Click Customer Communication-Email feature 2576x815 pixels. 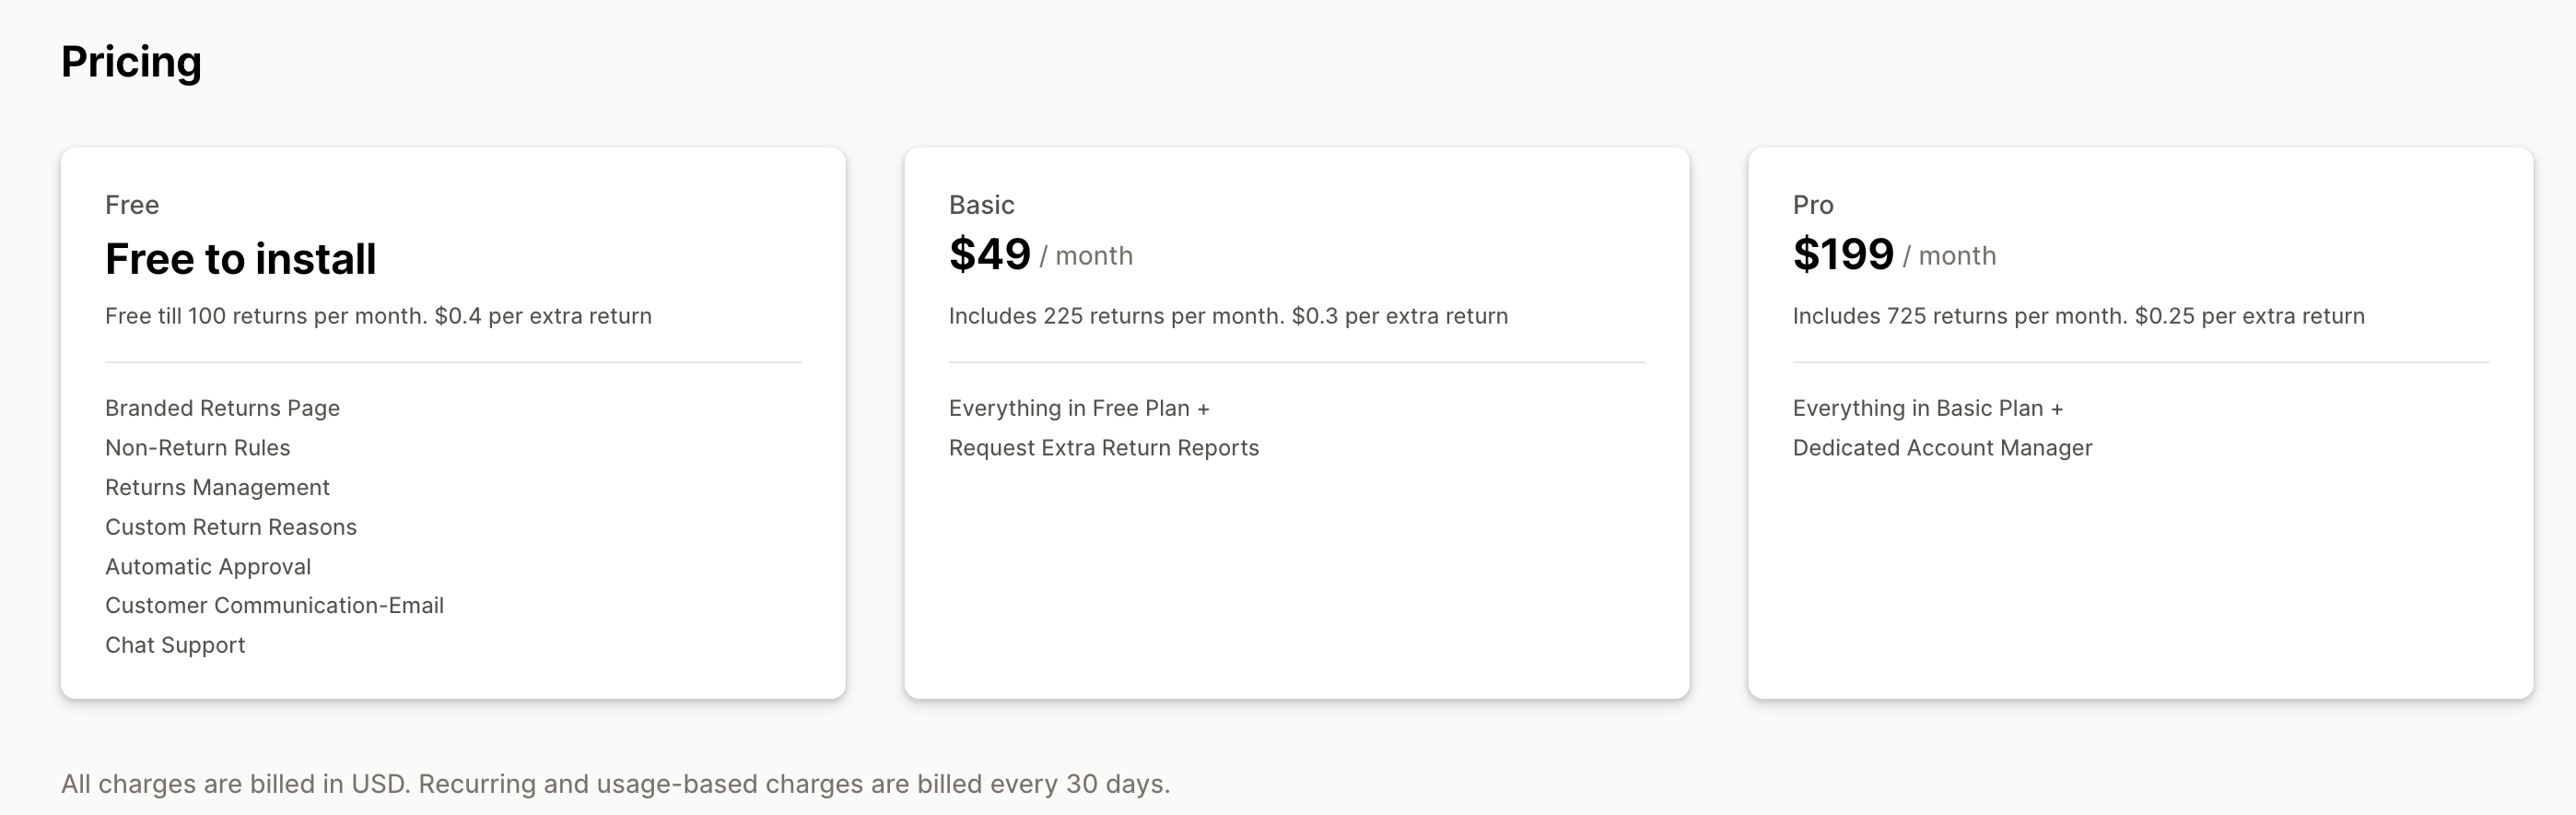tap(275, 606)
